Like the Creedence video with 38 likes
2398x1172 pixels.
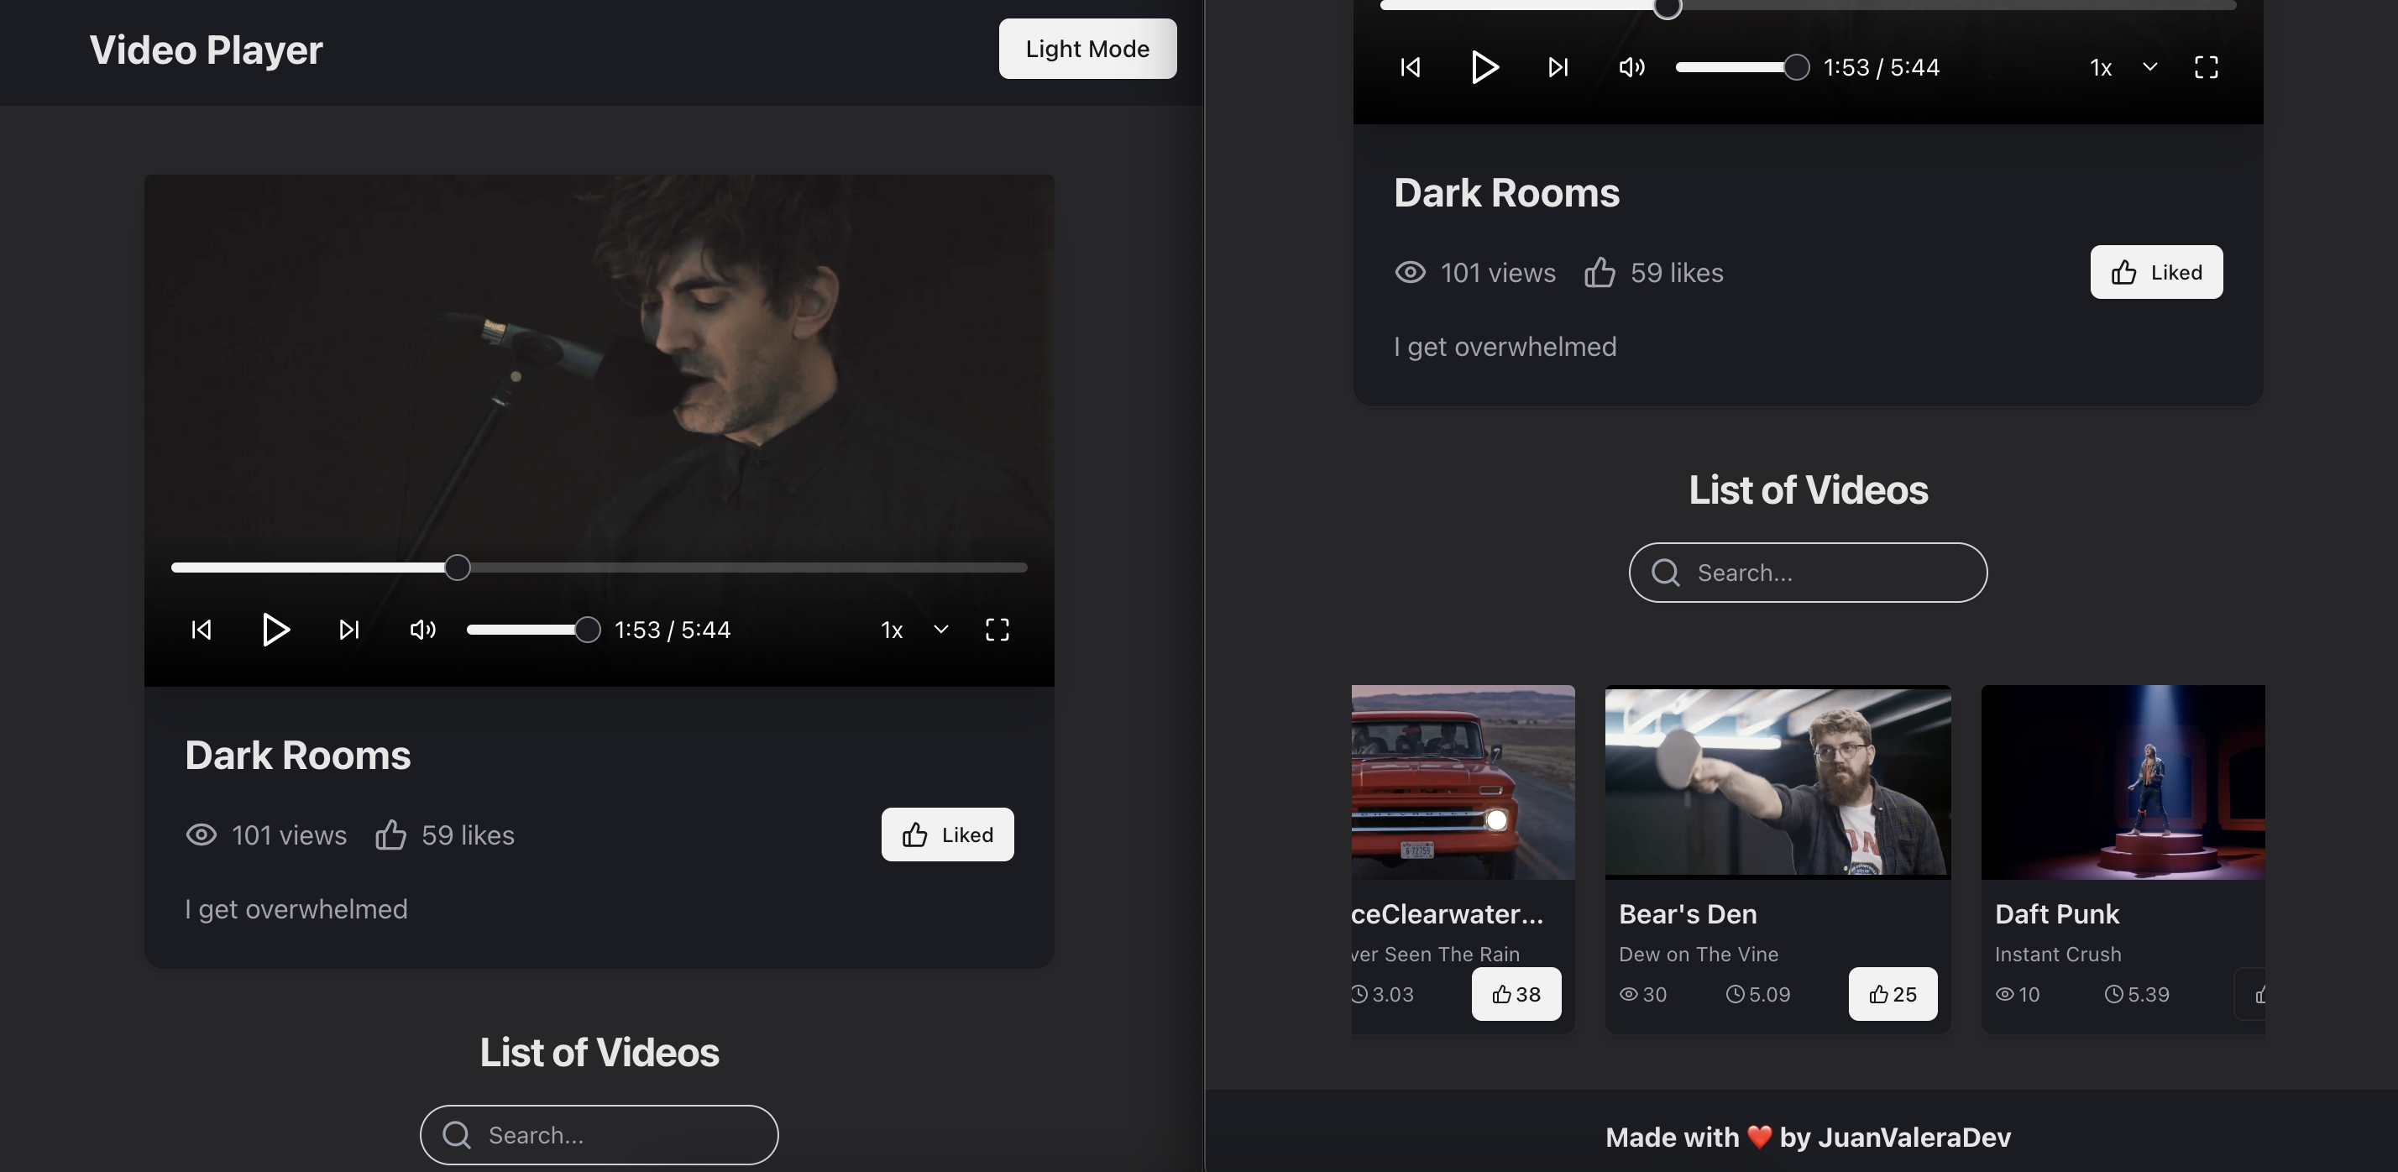(x=1516, y=994)
